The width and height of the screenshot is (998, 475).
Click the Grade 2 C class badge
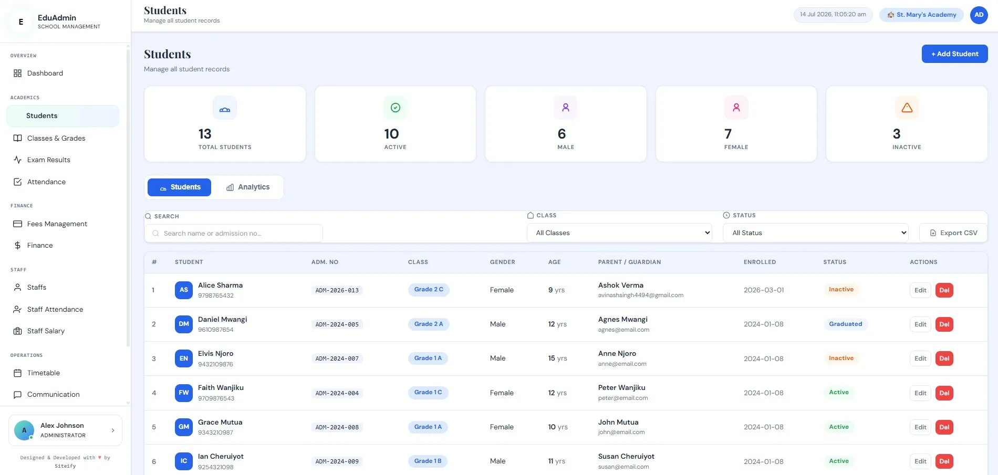(429, 290)
